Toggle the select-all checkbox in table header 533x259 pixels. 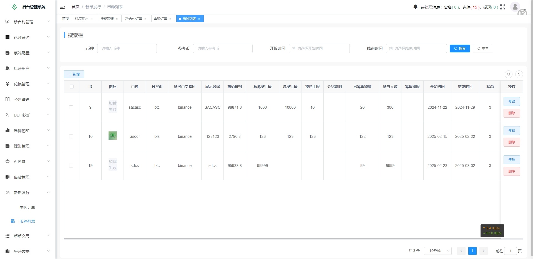(x=72, y=87)
